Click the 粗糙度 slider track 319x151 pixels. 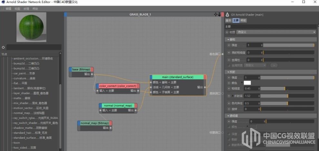tap(287, 88)
